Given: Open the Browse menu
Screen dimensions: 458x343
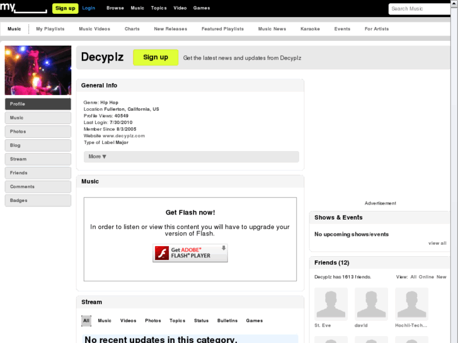Looking at the screenshot, I should pyautogui.click(x=115, y=8).
